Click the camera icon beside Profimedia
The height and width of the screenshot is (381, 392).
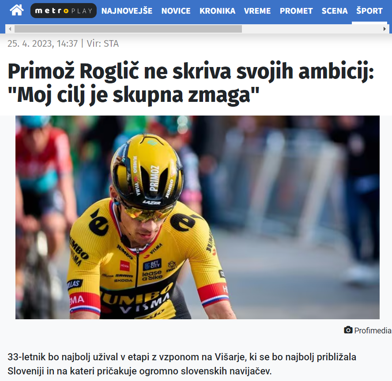(x=348, y=330)
